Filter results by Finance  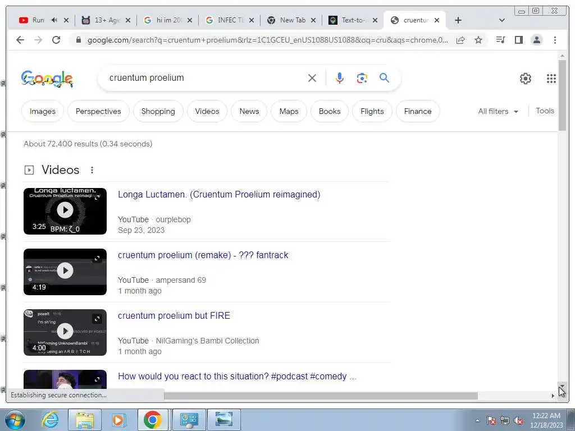click(418, 111)
